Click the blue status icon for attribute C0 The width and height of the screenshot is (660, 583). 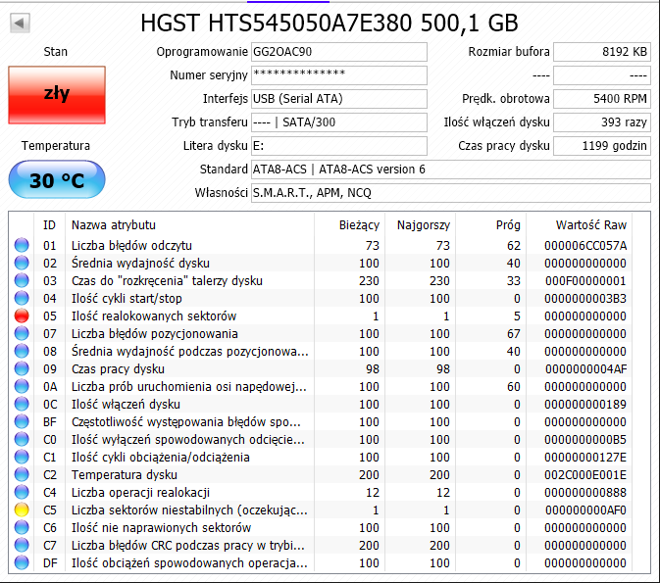click(x=22, y=440)
